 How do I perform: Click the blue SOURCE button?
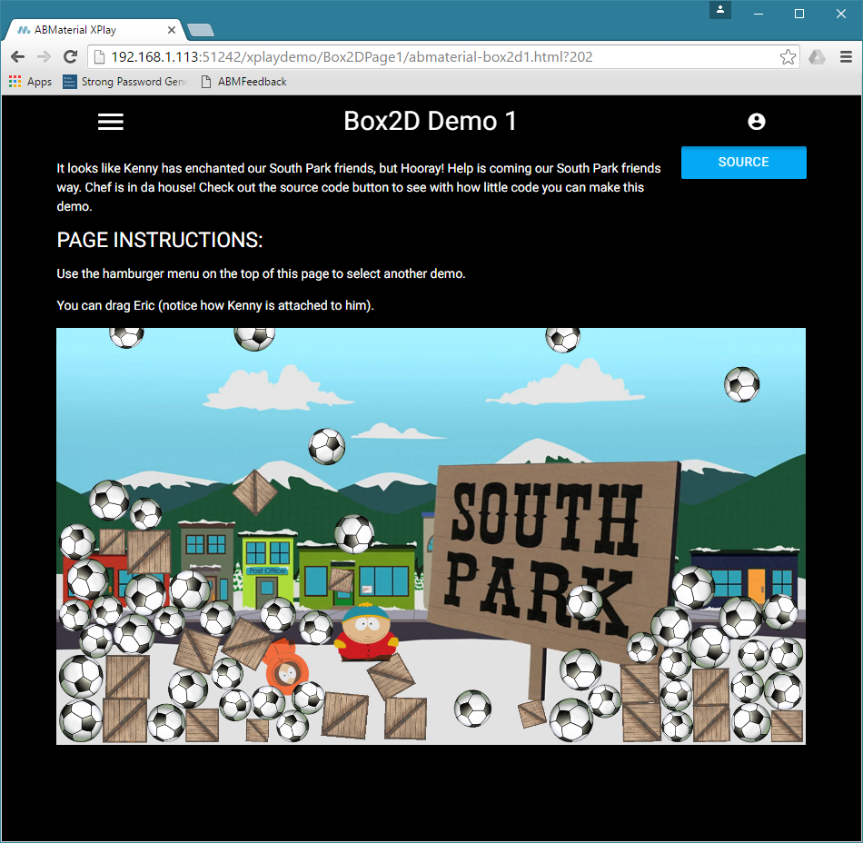pyautogui.click(x=744, y=163)
